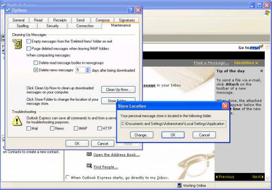Click the Windows flag logo icon
This screenshot has width=272, height=190.
[x=267, y=13]
